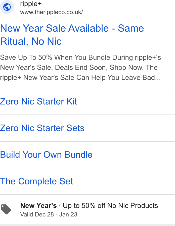Select the Zero Nic Starter Sets sitelink
175x226 pixels.
pos(42,128)
